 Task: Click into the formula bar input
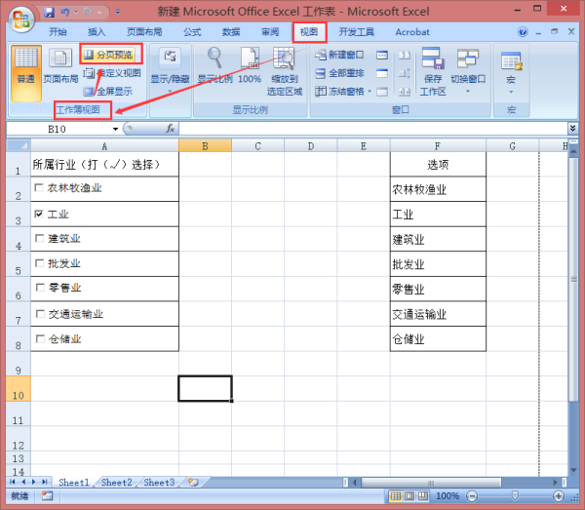373,129
